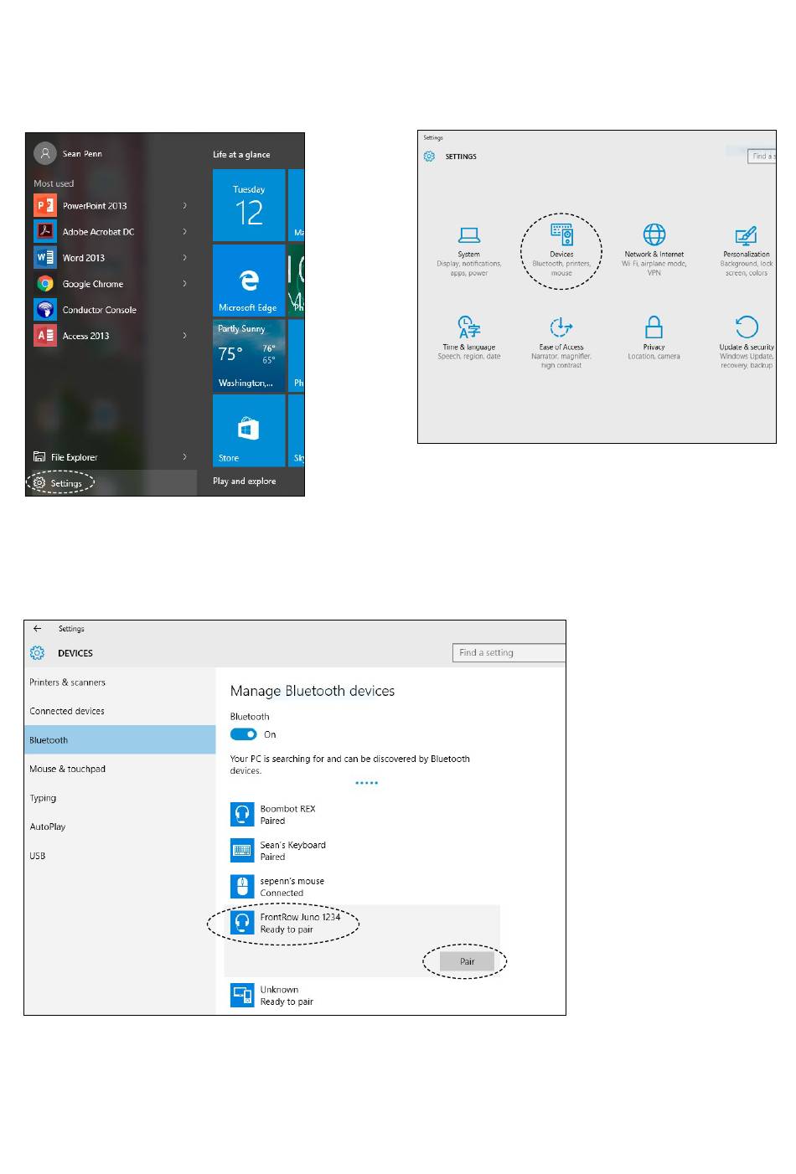Click the Sean Penn user avatar
Viewport: 796px width, 1174px height.
coord(45,153)
